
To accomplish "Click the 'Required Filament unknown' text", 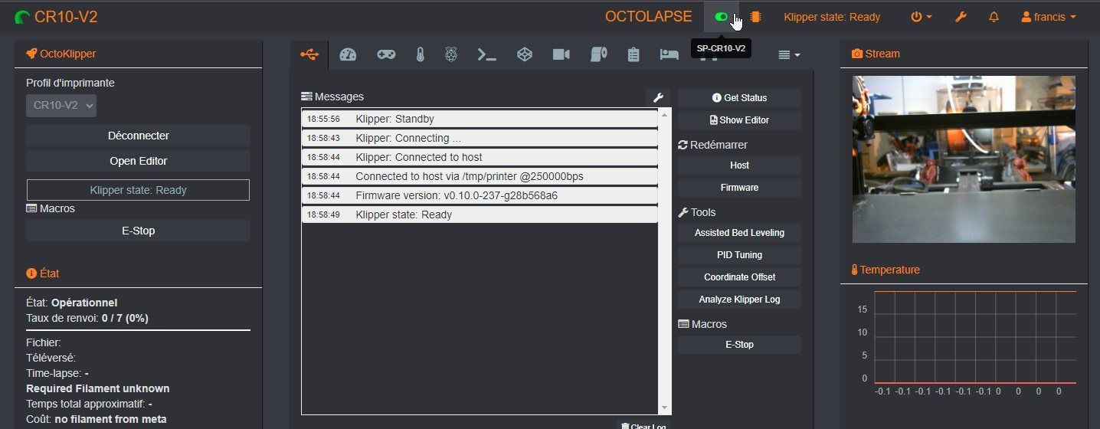I will tap(98, 388).
